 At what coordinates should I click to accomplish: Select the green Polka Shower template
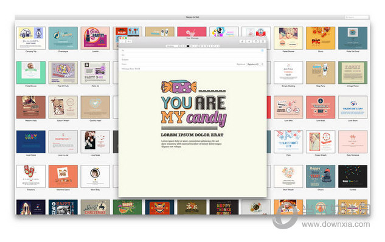(31, 72)
